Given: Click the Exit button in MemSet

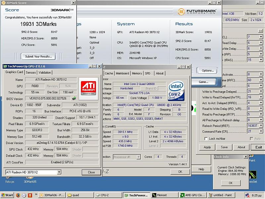Looking at the screenshot, I should point(259,147).
